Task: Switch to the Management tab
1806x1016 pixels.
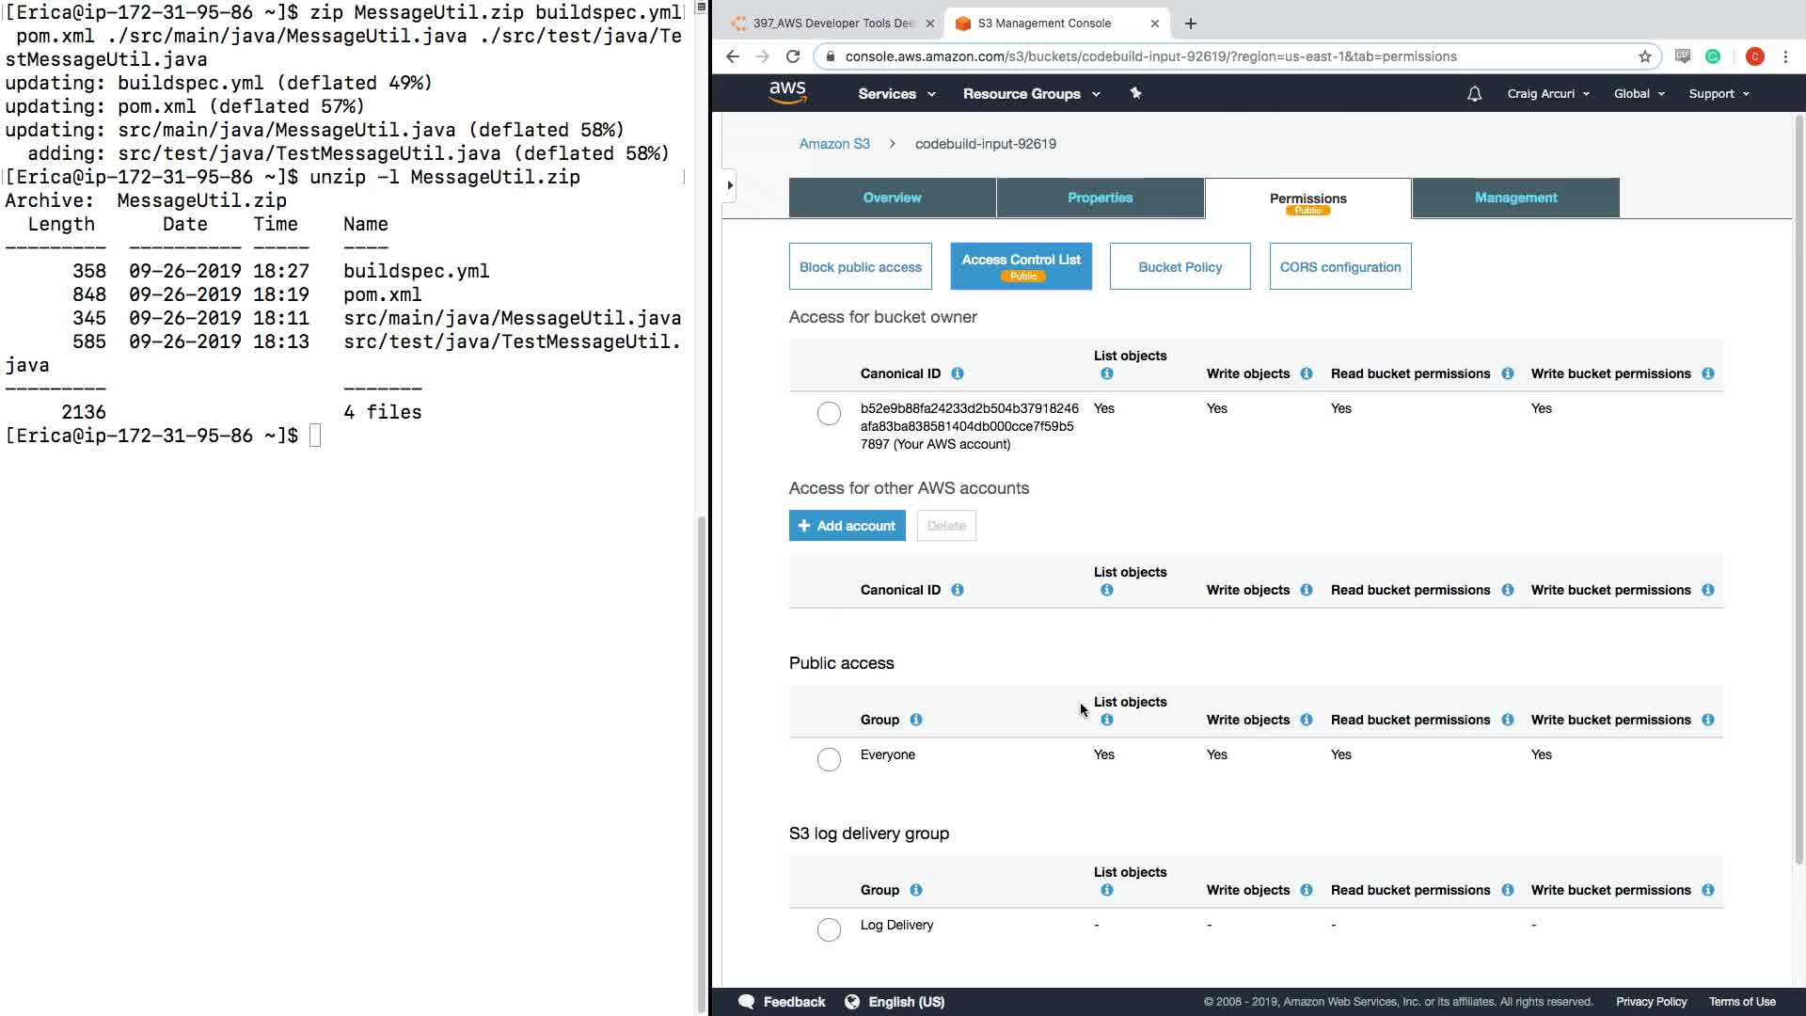Action: [1515, 198]
